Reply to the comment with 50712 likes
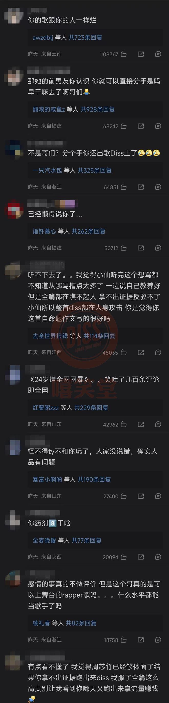This screenshot has width=169, height=703. [158, 248]
